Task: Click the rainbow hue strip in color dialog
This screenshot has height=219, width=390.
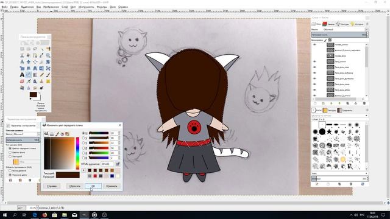Action: pos(77,153)
